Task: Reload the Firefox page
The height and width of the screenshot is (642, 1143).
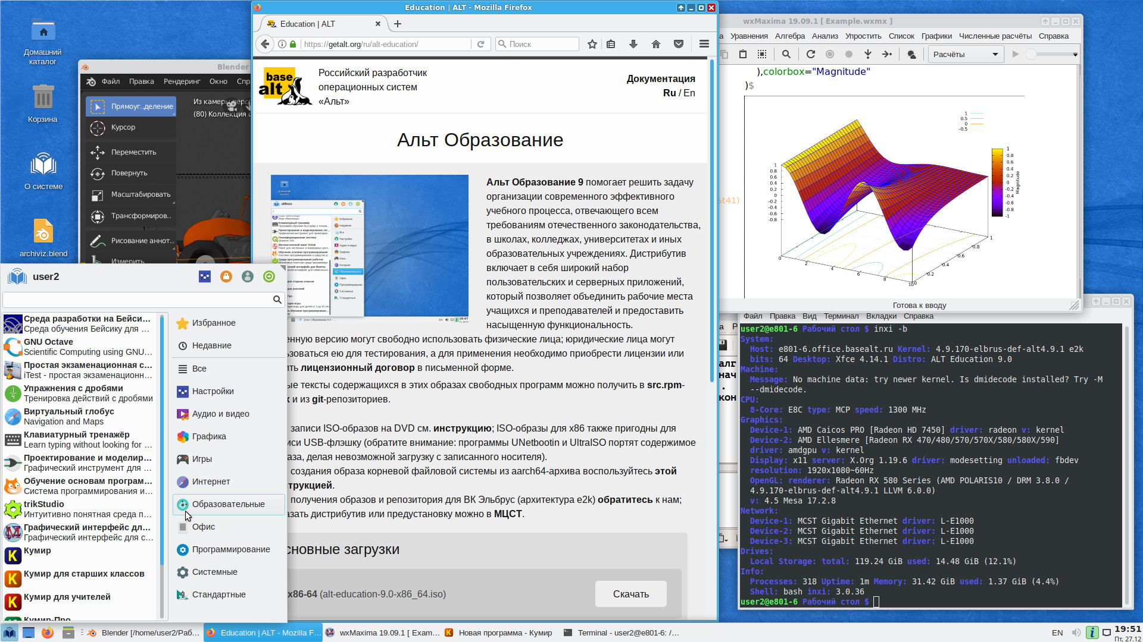Action: coord(480,44)
